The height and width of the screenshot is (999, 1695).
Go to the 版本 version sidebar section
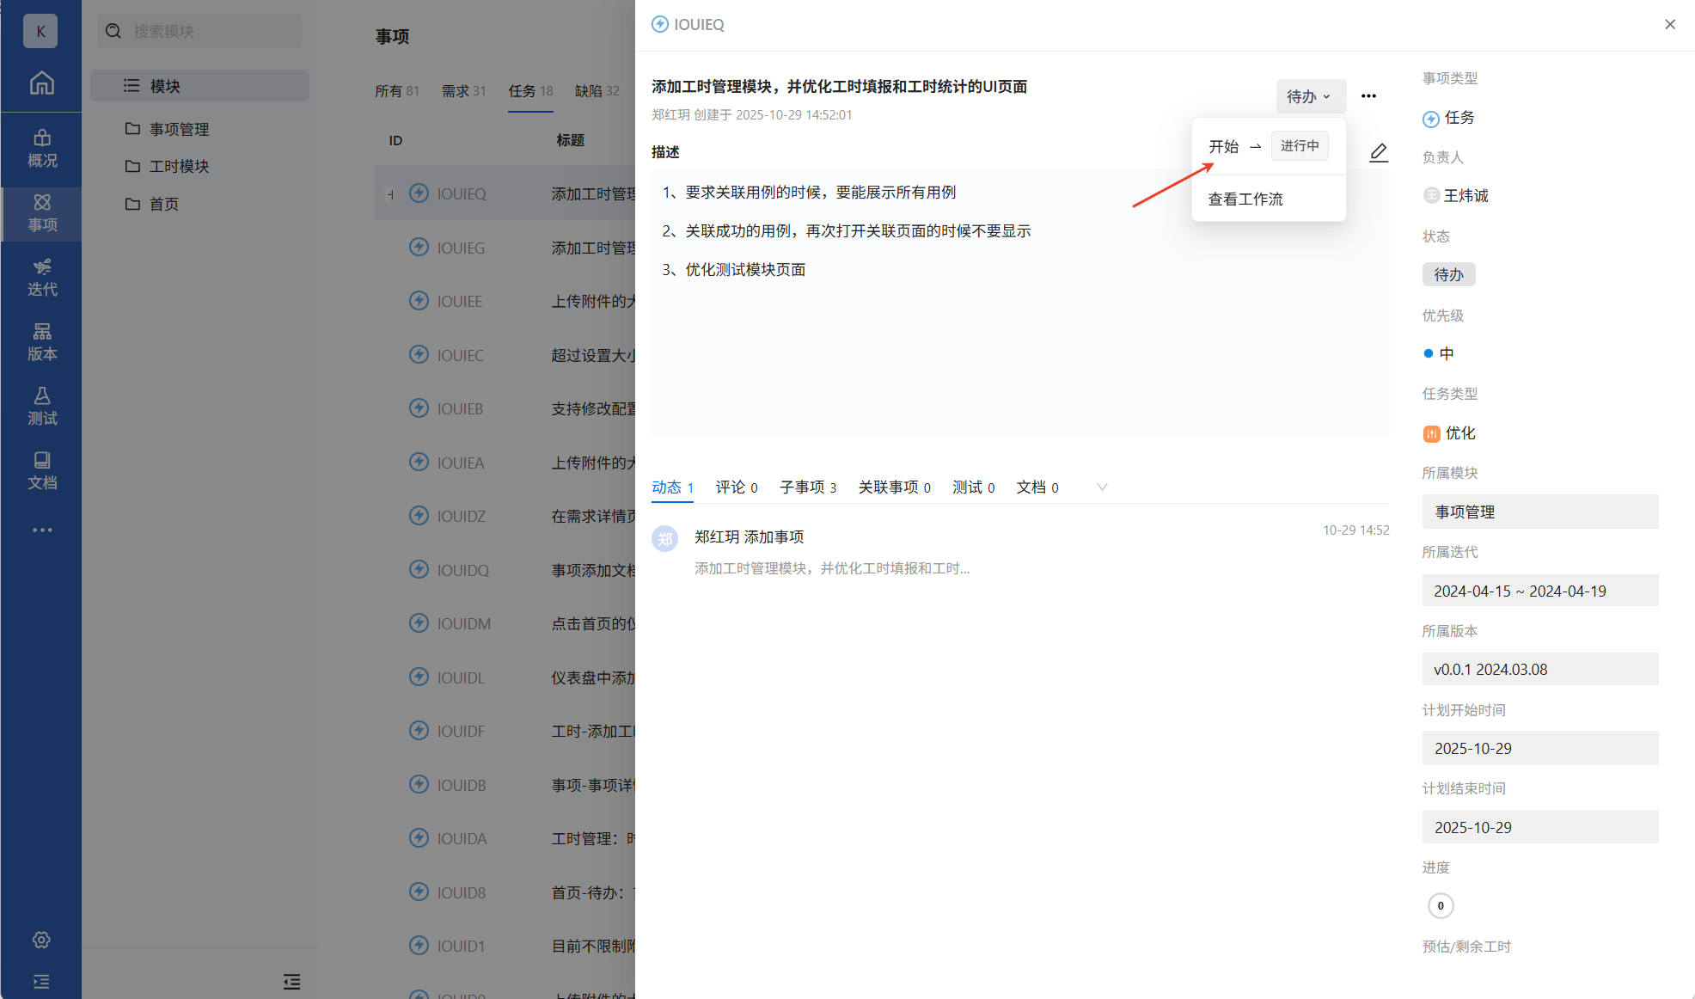(41, 341)
